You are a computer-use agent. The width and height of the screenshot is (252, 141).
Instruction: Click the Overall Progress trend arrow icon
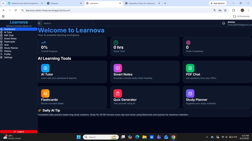click(43, 43)
